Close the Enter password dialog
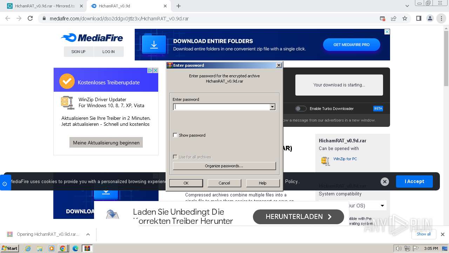Image resolution: width=449 pixels, height=253 pixels. click(279, 65)
